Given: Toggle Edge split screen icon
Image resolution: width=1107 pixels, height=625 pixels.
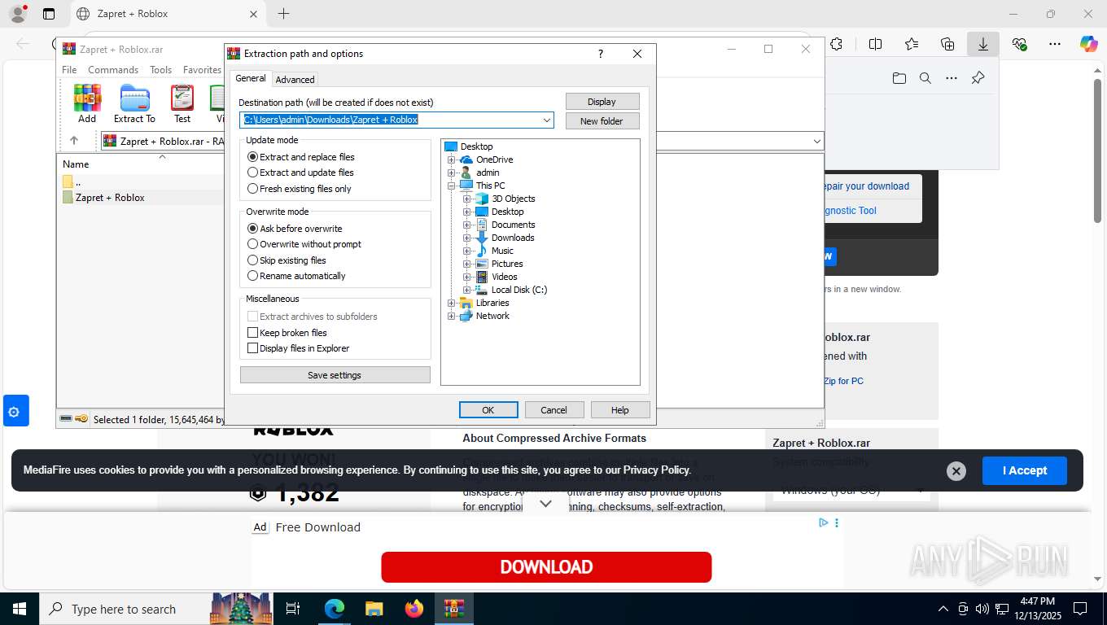Looking at the screenshot, I should point(875,45).
